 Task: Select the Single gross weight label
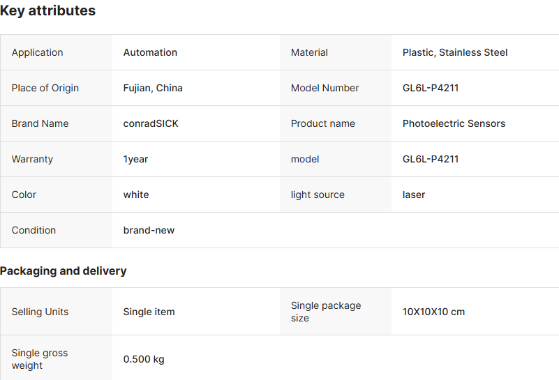coord(40,359)
